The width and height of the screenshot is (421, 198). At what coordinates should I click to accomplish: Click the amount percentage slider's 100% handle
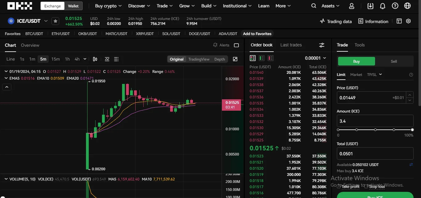point(412,130)
